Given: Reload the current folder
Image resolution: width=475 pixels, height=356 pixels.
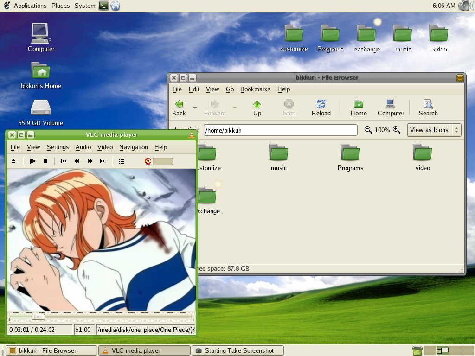Looking at the screenshot, I should (321, 108).
